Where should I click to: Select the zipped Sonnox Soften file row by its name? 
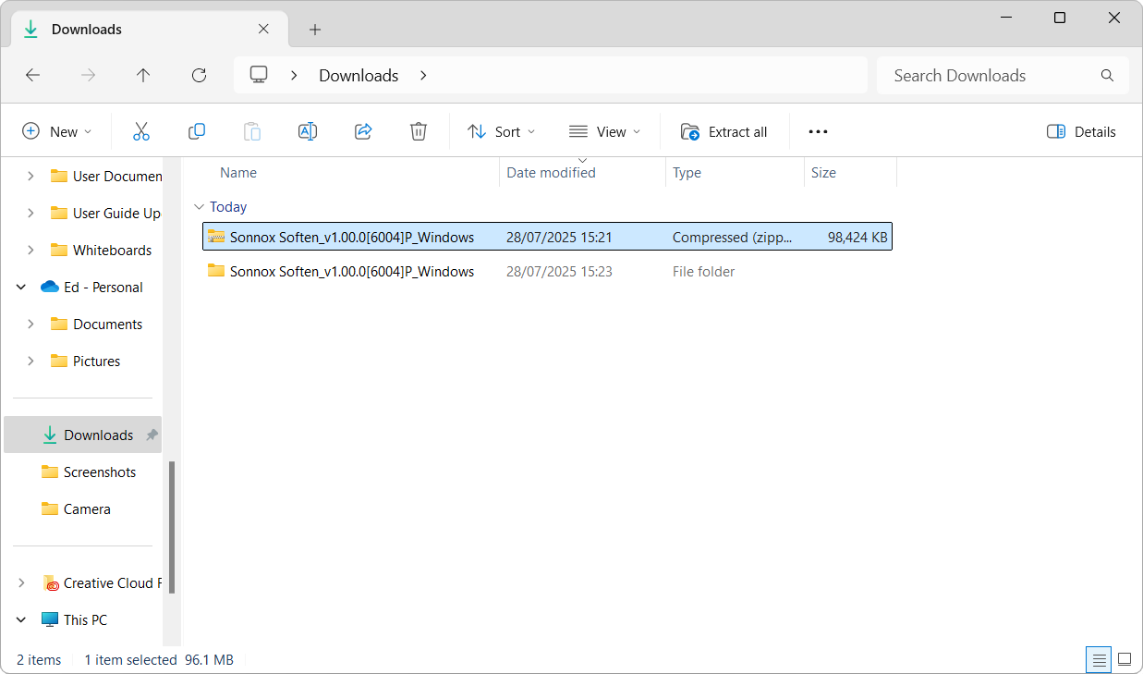(x=352, y=238)
